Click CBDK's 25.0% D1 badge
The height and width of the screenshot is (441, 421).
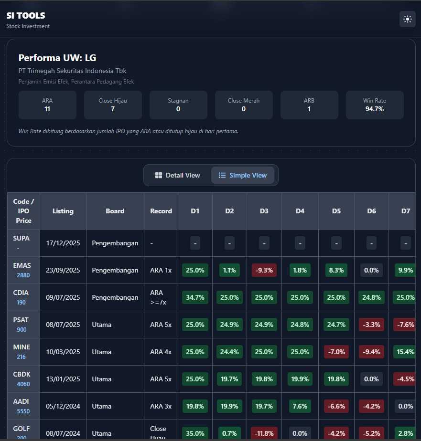point(195,379)
